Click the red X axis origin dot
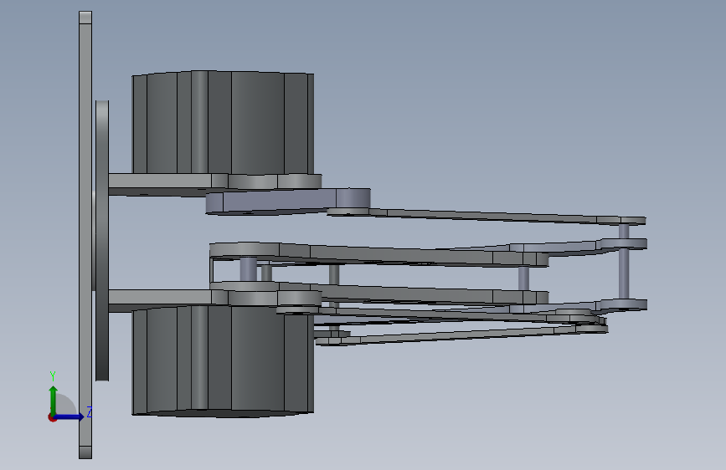 point(52,417)
